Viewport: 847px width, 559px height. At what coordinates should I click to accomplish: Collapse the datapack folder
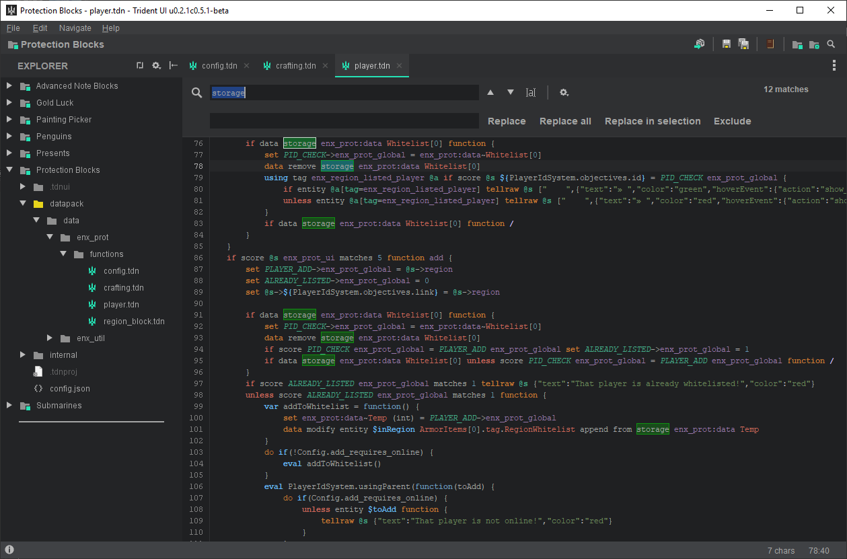[x=23, y=204]
